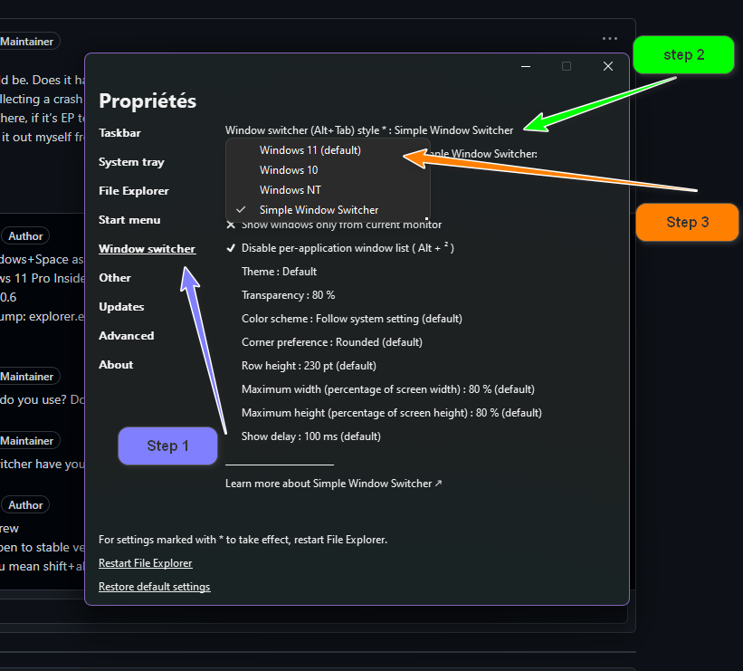Toggle Disable per-application window list option

(x=340, y=248)
